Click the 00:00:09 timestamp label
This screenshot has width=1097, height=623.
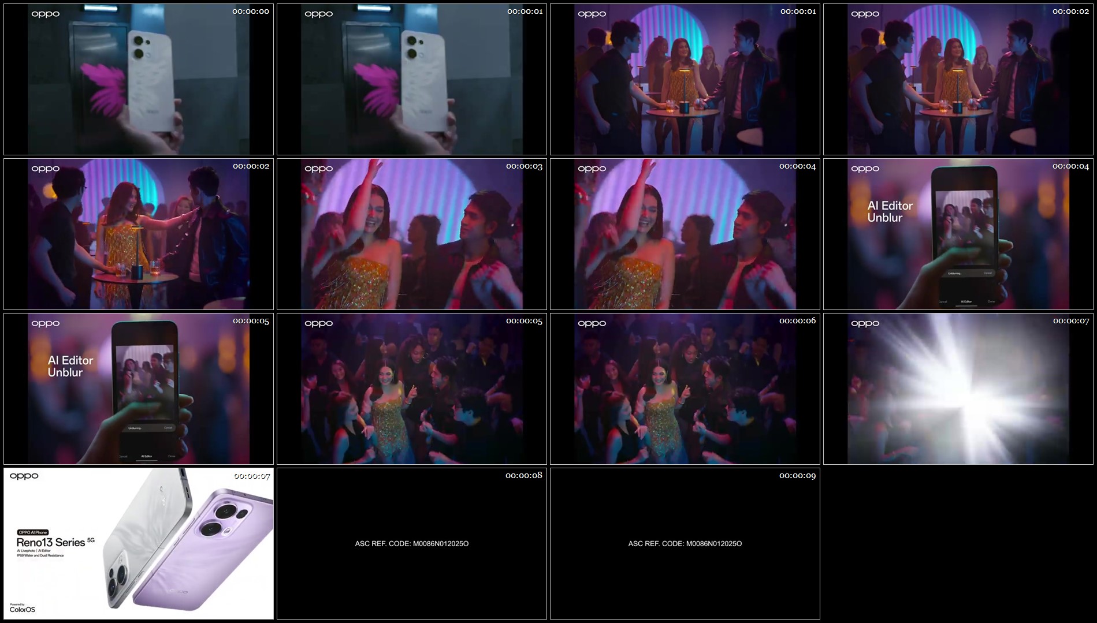pyautogui.click(x=797, y=476)
